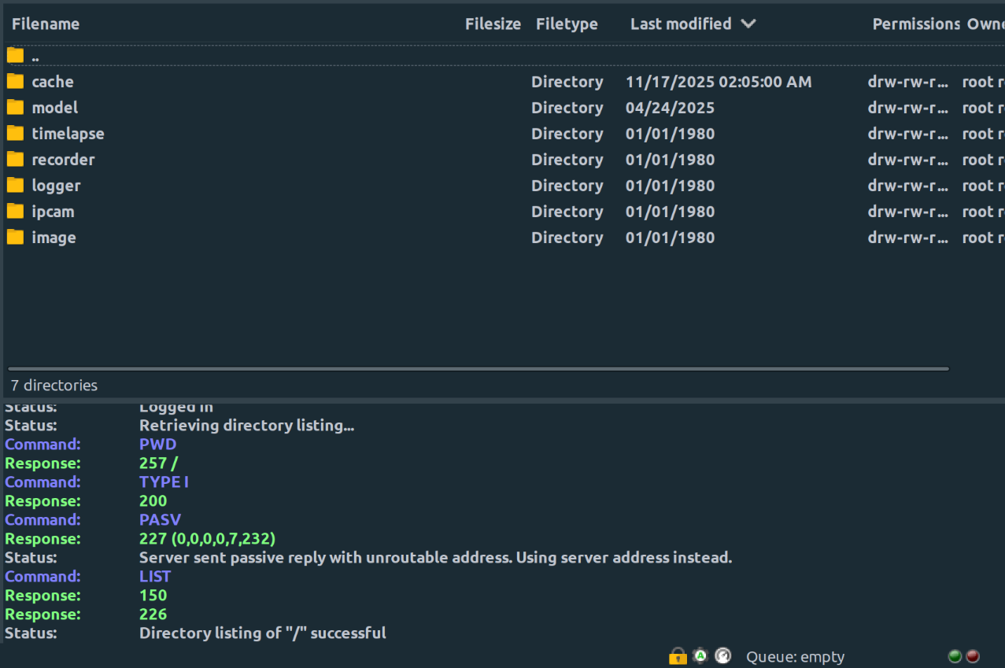
Task: Click the folder icon beside the cache directory
Action: [x=14, y=81]
